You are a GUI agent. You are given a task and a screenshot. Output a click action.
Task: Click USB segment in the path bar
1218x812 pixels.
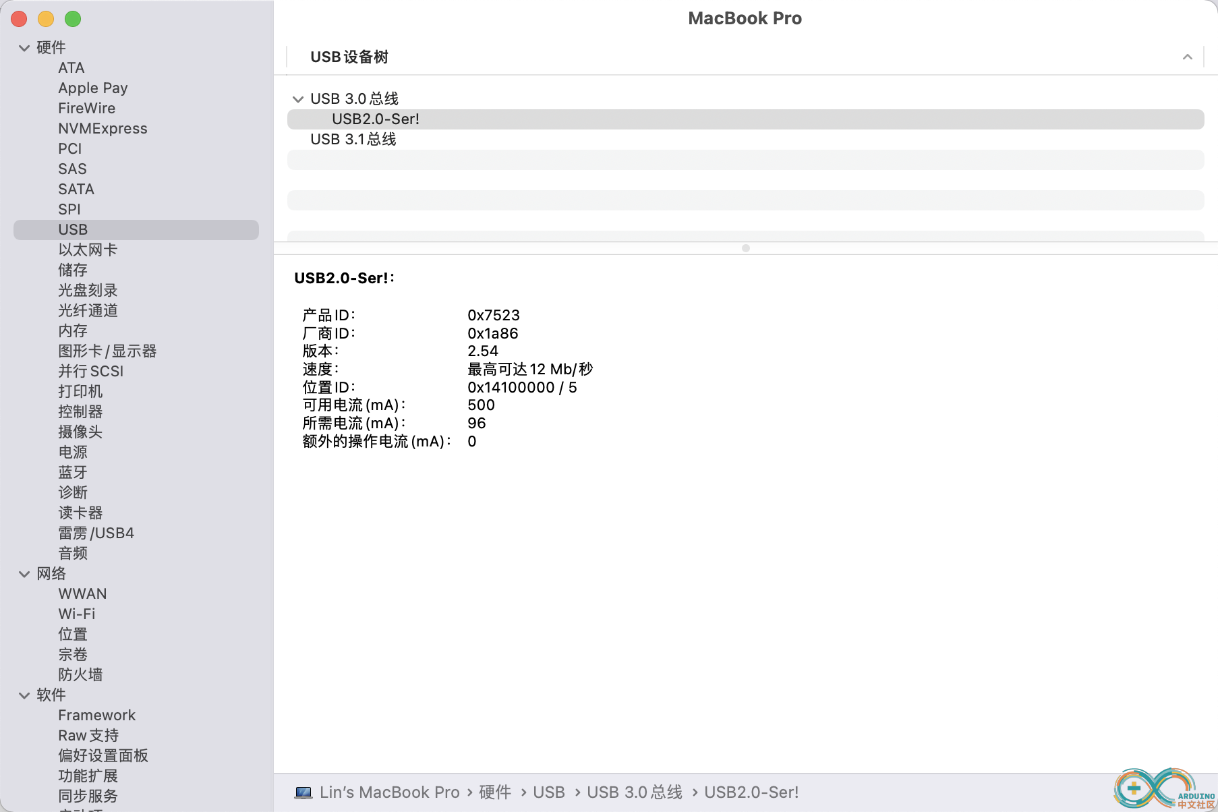click(549, 792)
